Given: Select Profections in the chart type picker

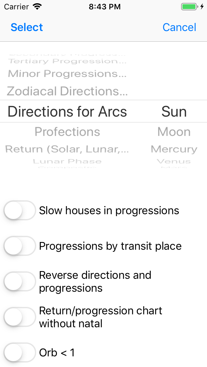Looking at the screenshot, I should 67,132.
